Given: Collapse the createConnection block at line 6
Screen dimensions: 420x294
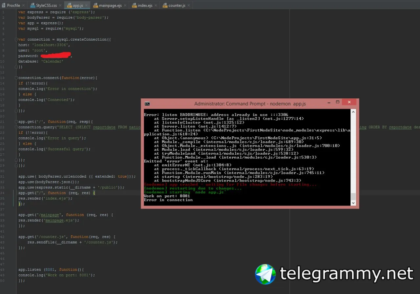Looking at the screenshot, I should click(x=16, y=39).
